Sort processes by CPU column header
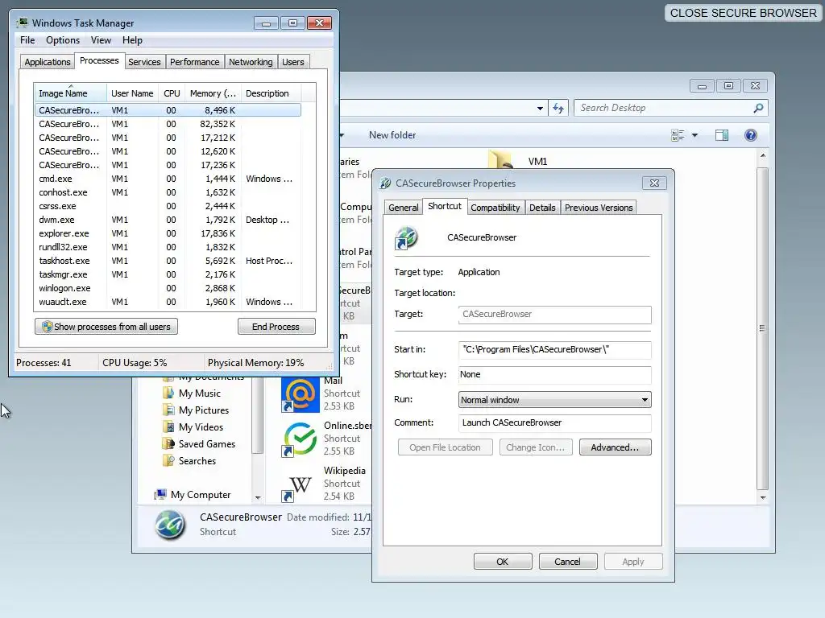The height and width of the screenshot is (618, 825). 172,93
